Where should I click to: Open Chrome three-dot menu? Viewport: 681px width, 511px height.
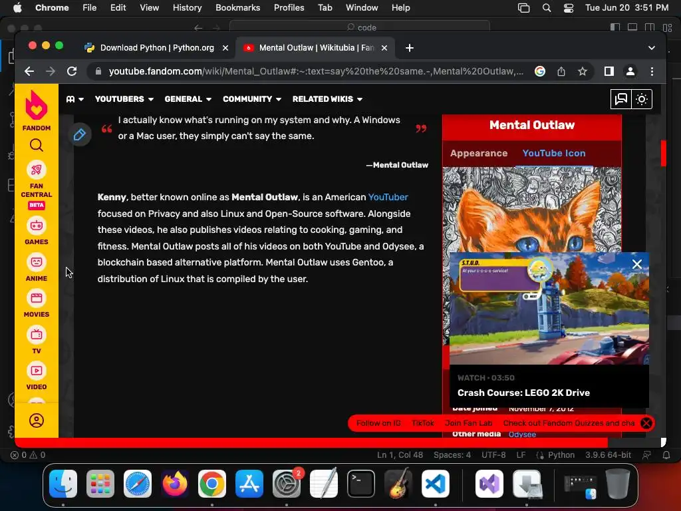(652, 71)
